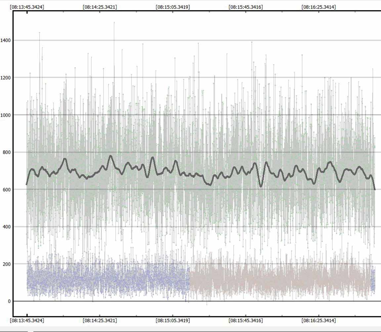Click the top-axis timestamp label 08:14:25.3421
The width and height of the screenshot is (381, 332).
pos(100,7)
